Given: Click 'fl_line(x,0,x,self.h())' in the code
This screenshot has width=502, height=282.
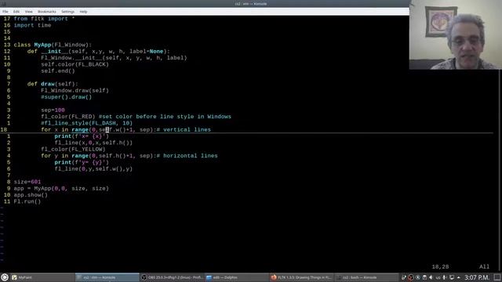Looking at the screenshot, I should (93, 143).
